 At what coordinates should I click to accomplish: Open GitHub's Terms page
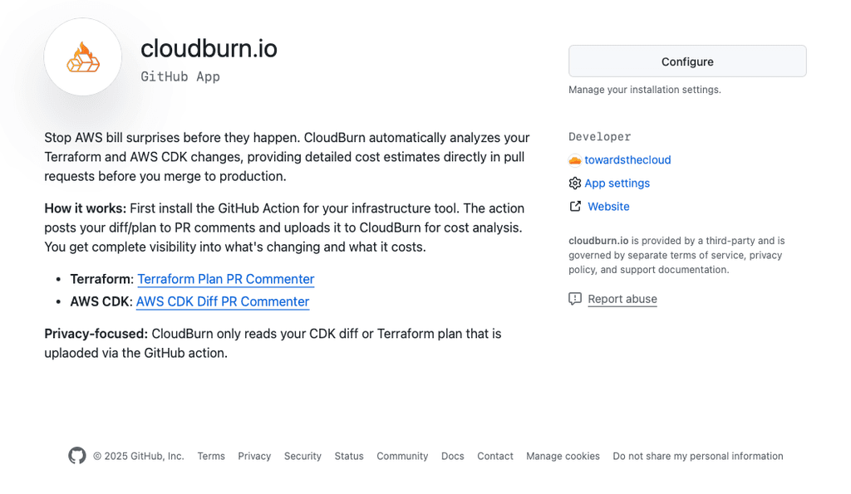pyautogui.click(x=210, y=456)
